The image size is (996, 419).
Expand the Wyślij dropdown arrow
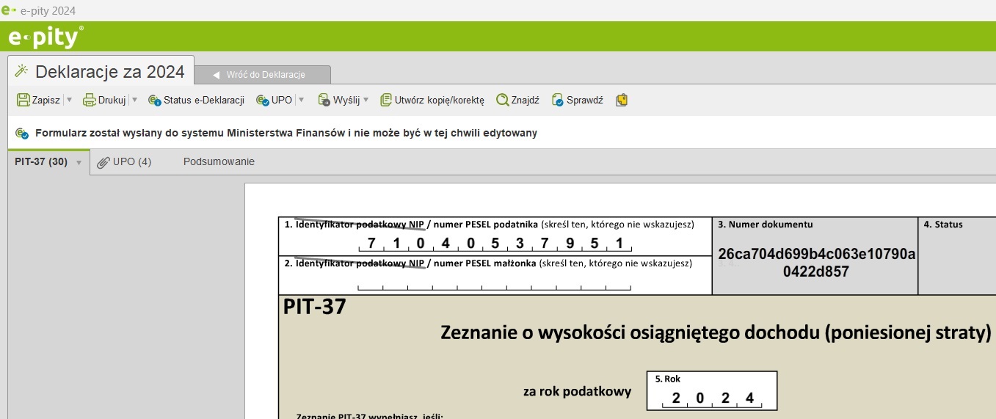[366, 101]
